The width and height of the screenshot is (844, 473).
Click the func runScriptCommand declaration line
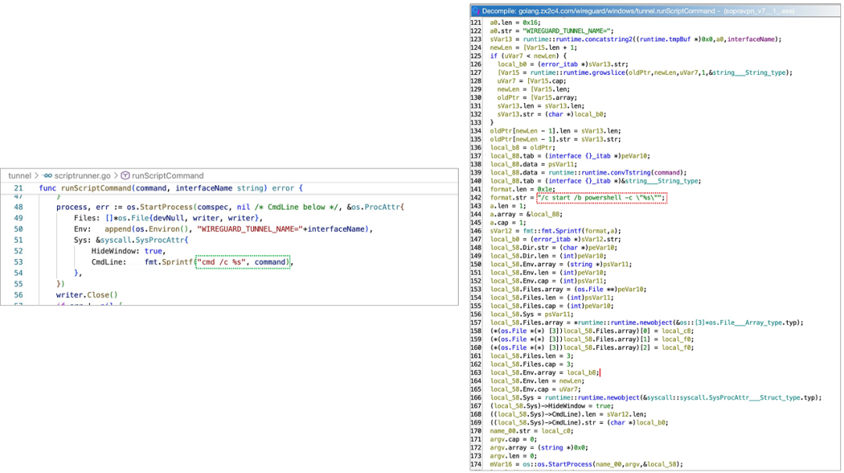tap(170, 188)
